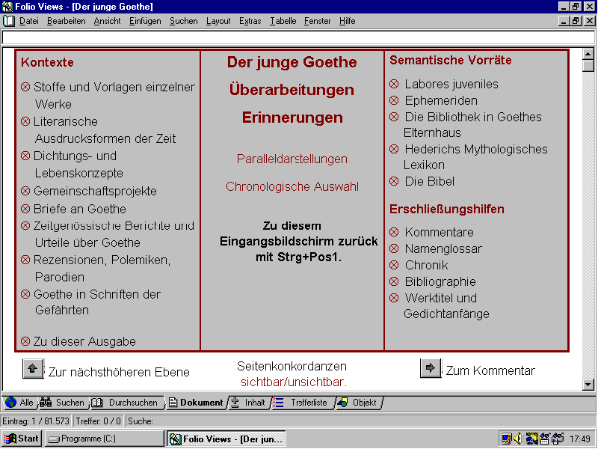This screenshot has width=598, height=449.
Task: Open the Paralleldarstellungen link
Action: [x=292, y=159]
